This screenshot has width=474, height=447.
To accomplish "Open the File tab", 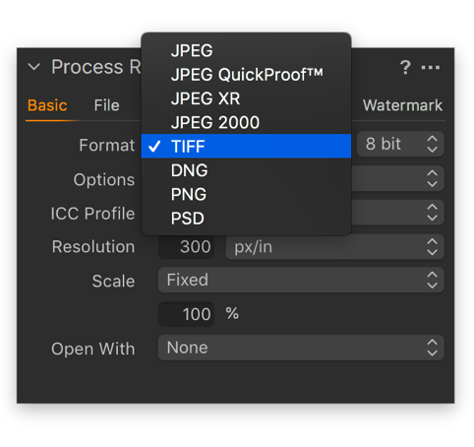I will tap(106, 105).
